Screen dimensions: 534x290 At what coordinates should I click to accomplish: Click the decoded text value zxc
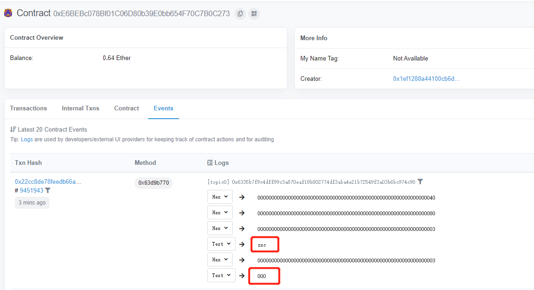point(262,245)
